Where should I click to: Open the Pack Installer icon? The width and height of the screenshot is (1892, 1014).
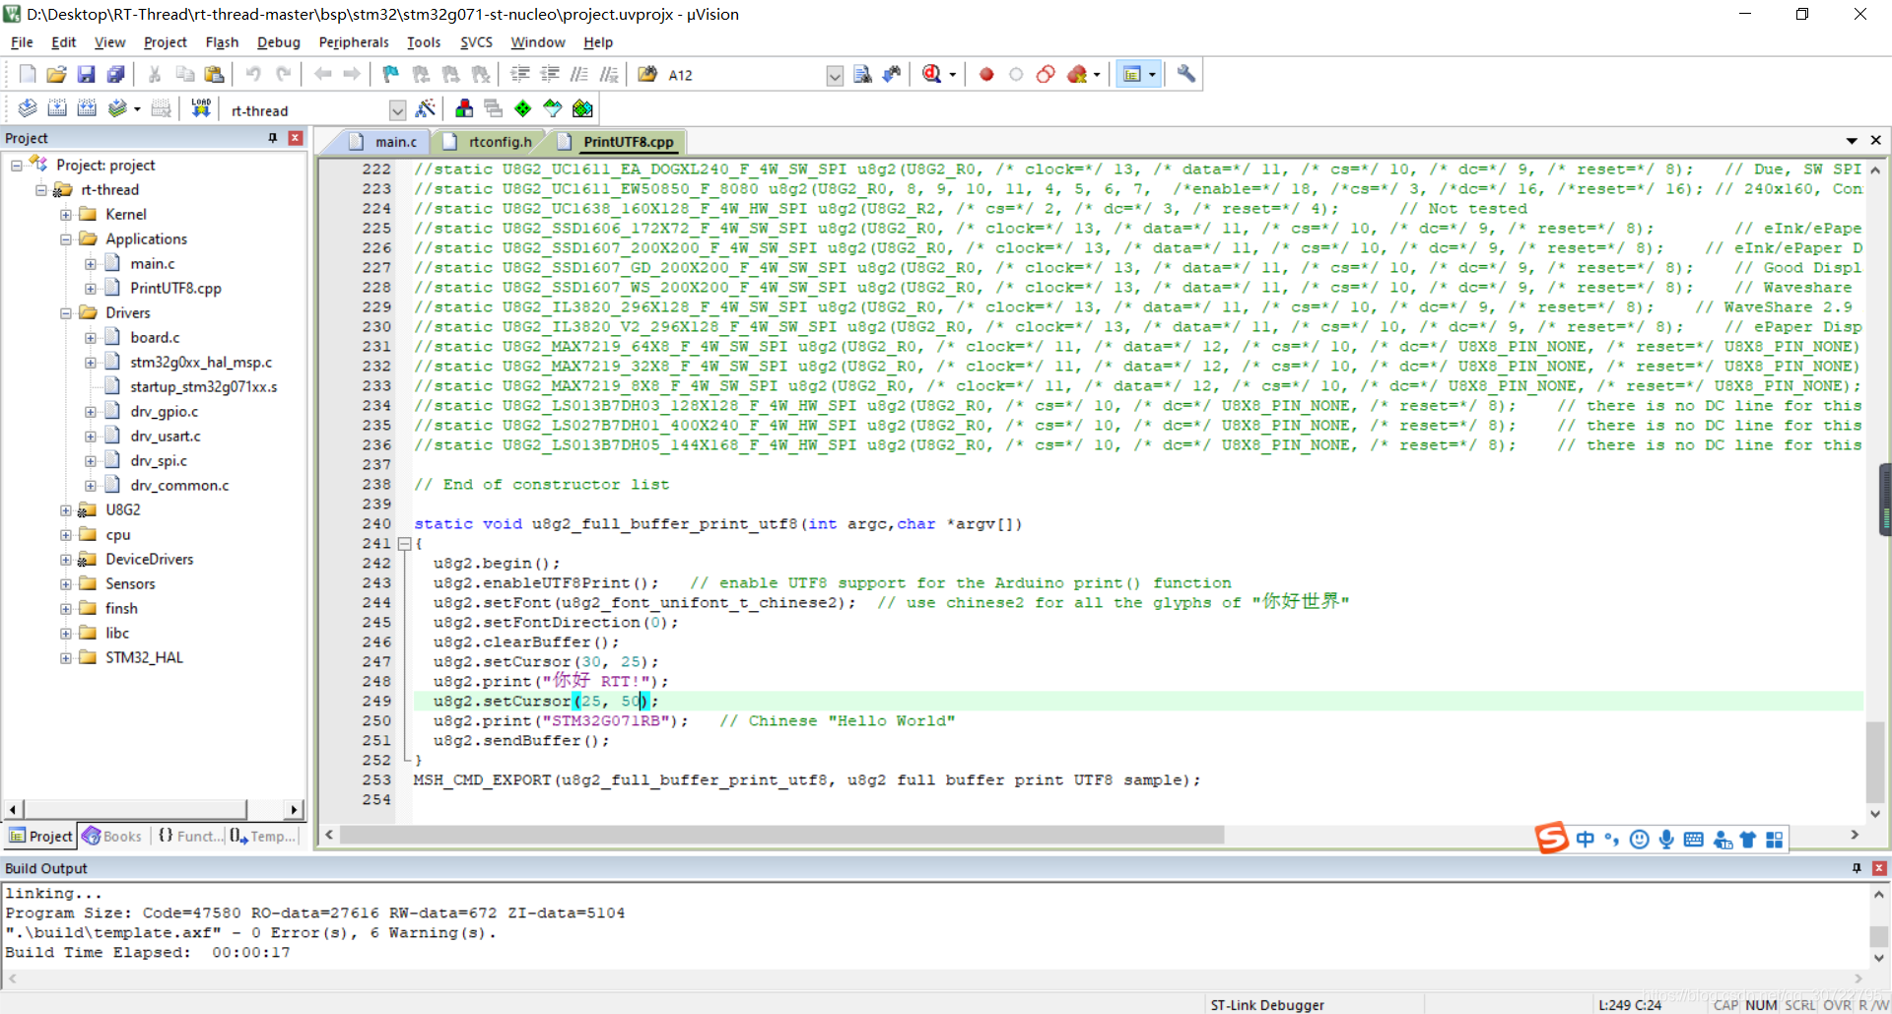(x=582, y=108)
